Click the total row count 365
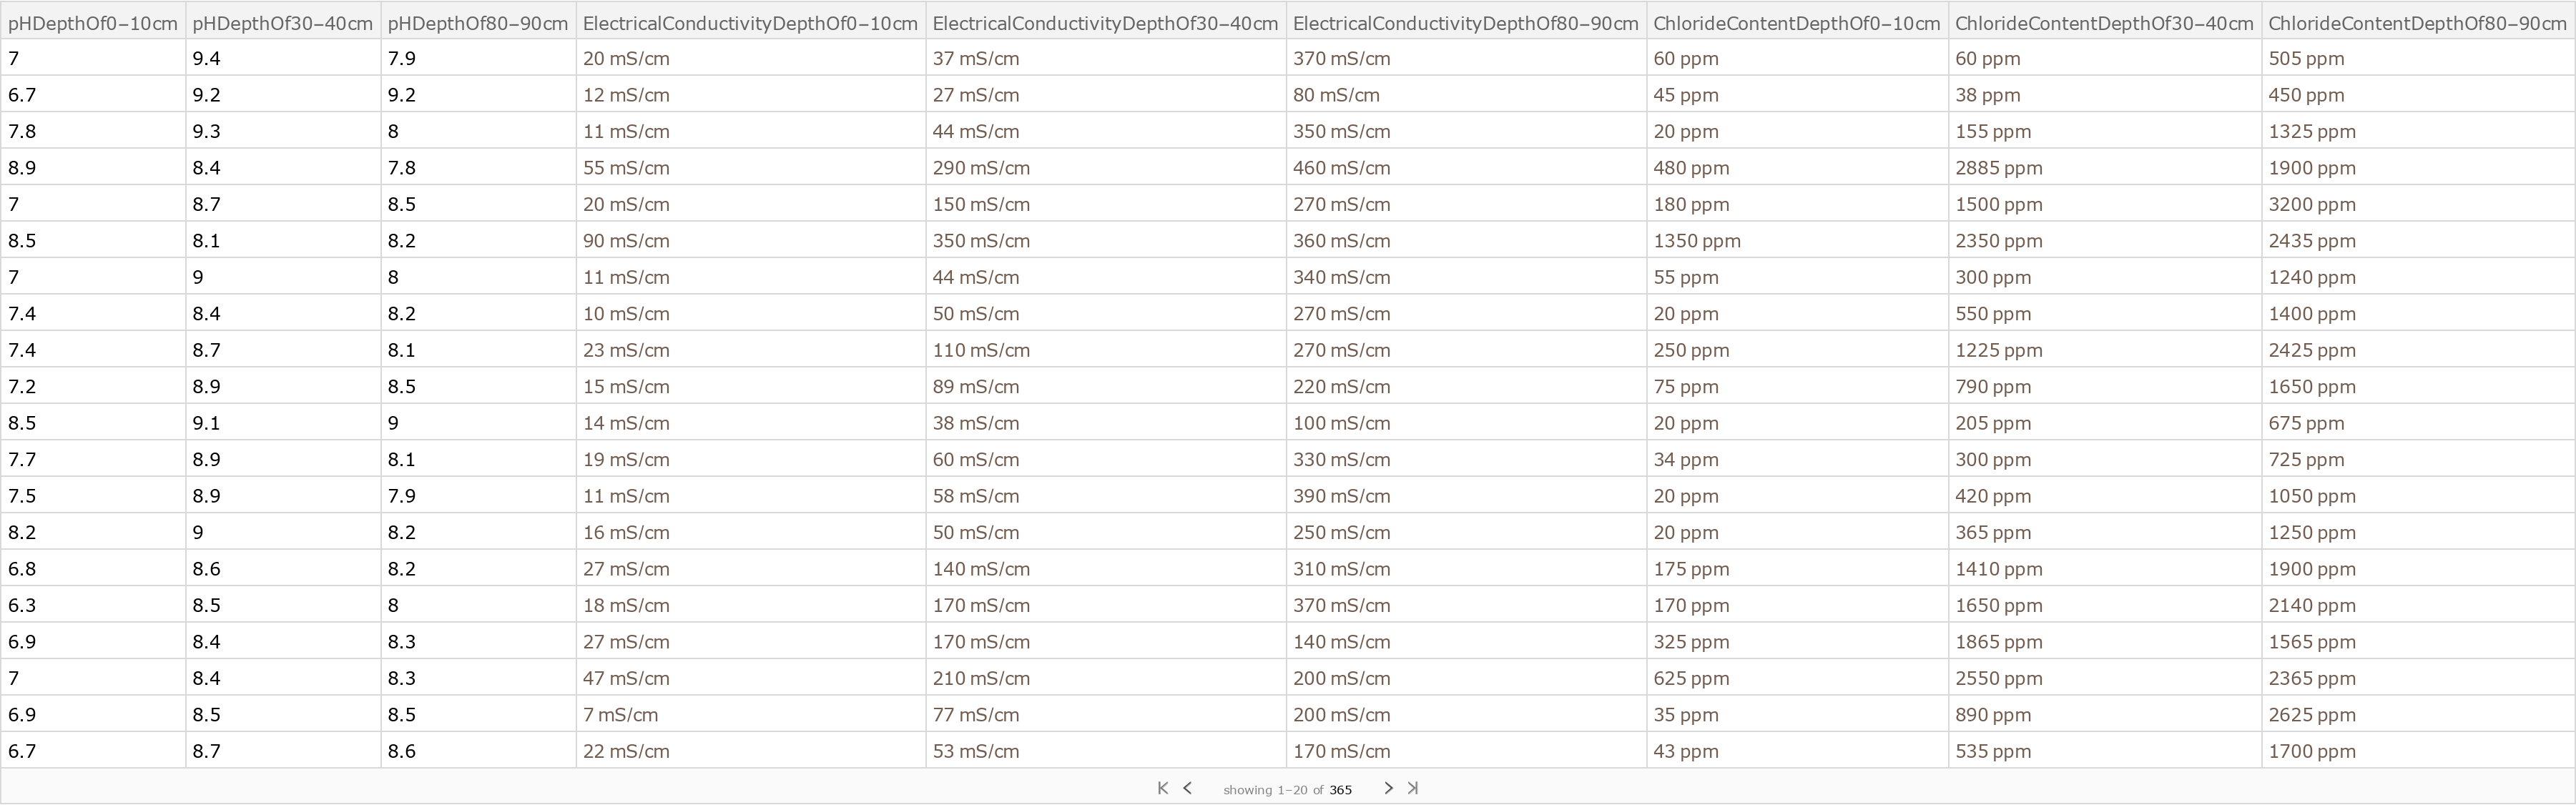 (x=1340, y=790)
